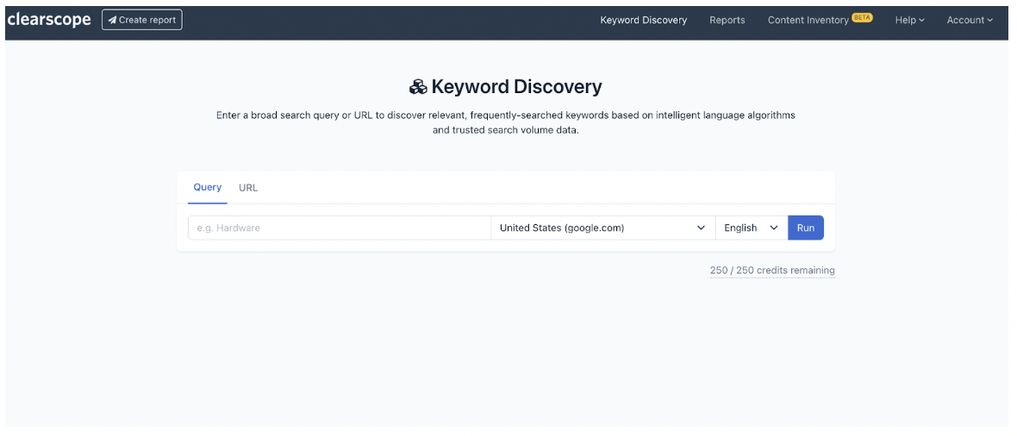Click the clearscope logo
This screenshot has height=436, width=1017.
coord(48,20)
